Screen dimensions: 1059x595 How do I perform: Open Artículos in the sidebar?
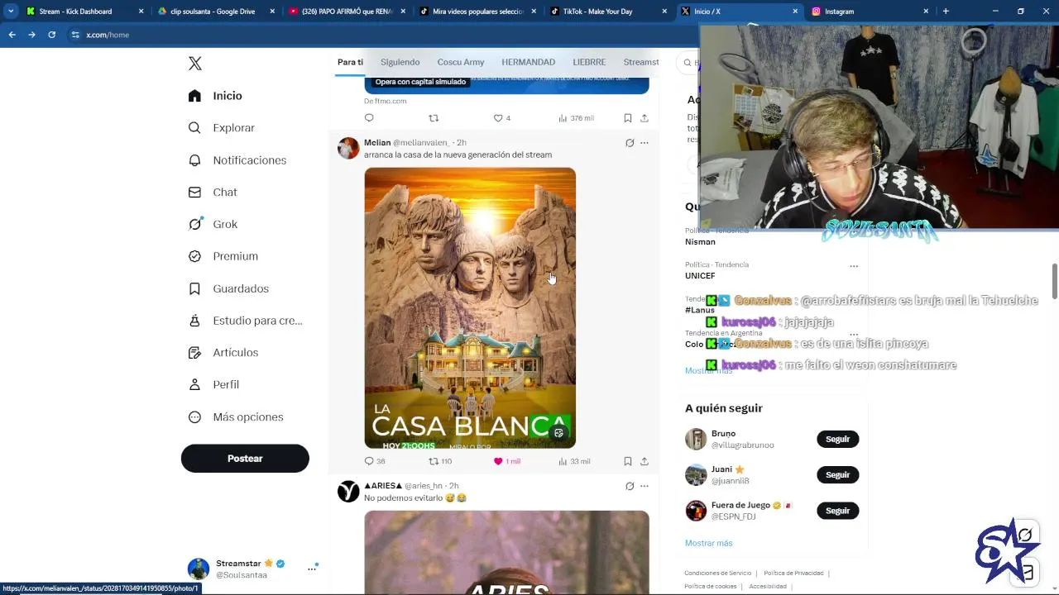coord(223,353)
